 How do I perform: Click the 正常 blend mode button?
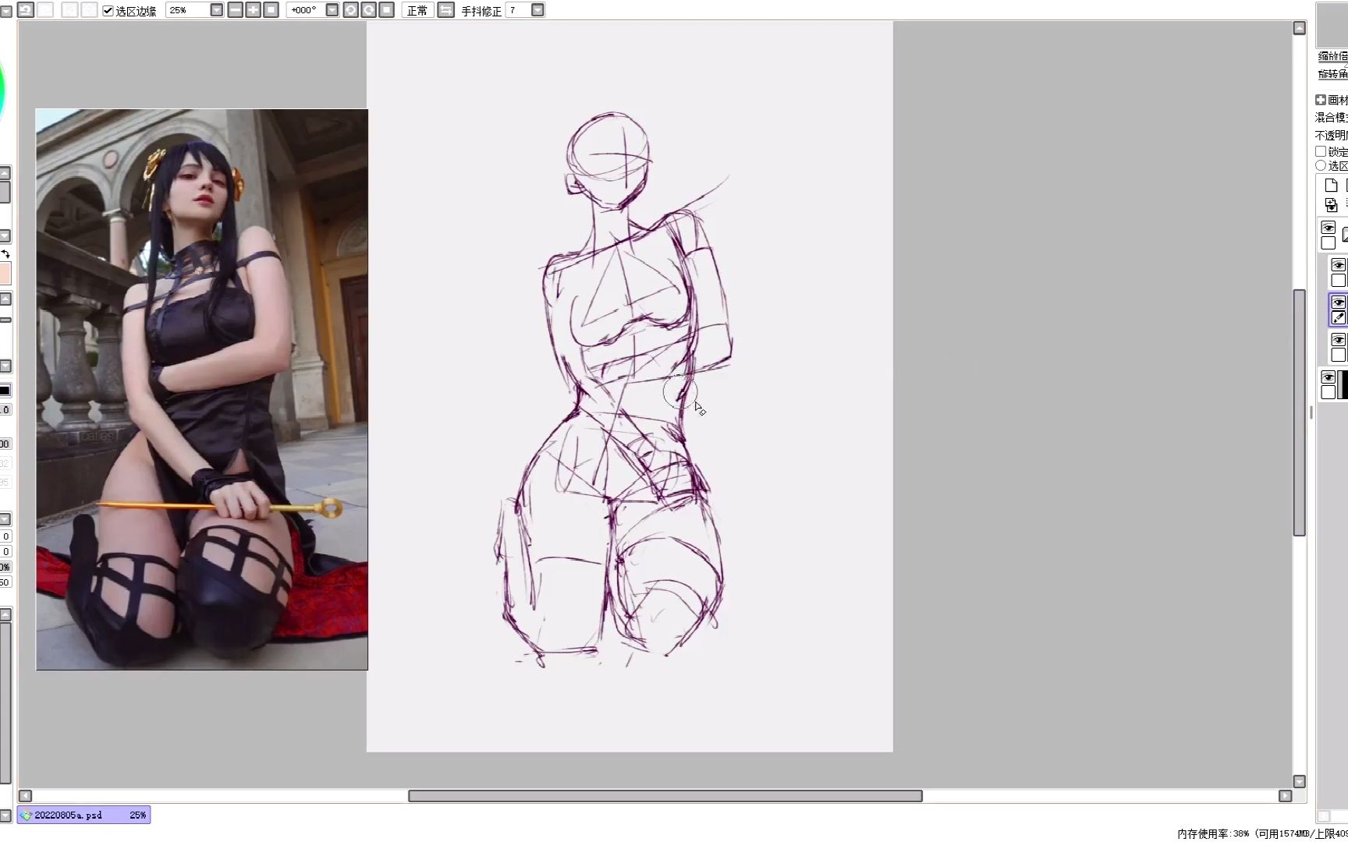(417, 10)
